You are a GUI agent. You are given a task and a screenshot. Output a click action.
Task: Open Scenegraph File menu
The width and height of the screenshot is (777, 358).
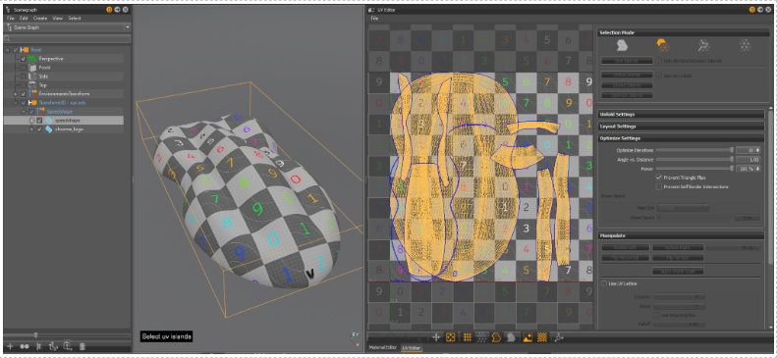11,19
